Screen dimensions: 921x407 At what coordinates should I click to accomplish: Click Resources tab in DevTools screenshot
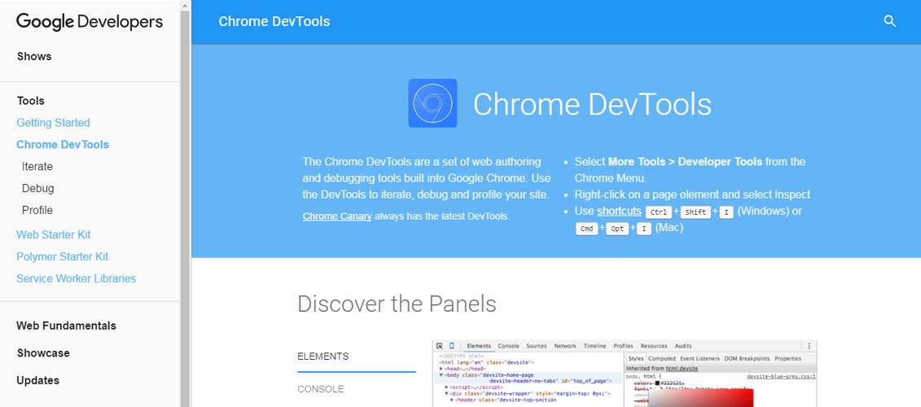654,346
